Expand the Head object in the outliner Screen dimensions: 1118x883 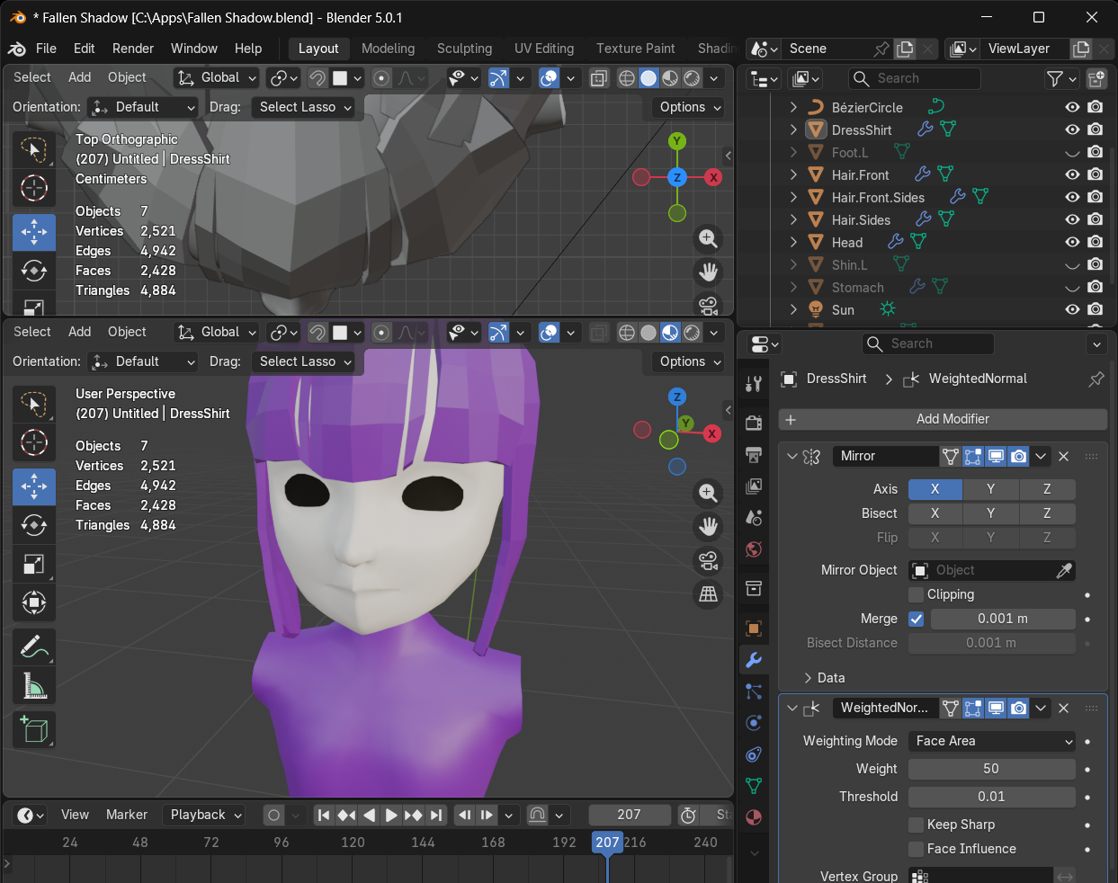(793, 242)
